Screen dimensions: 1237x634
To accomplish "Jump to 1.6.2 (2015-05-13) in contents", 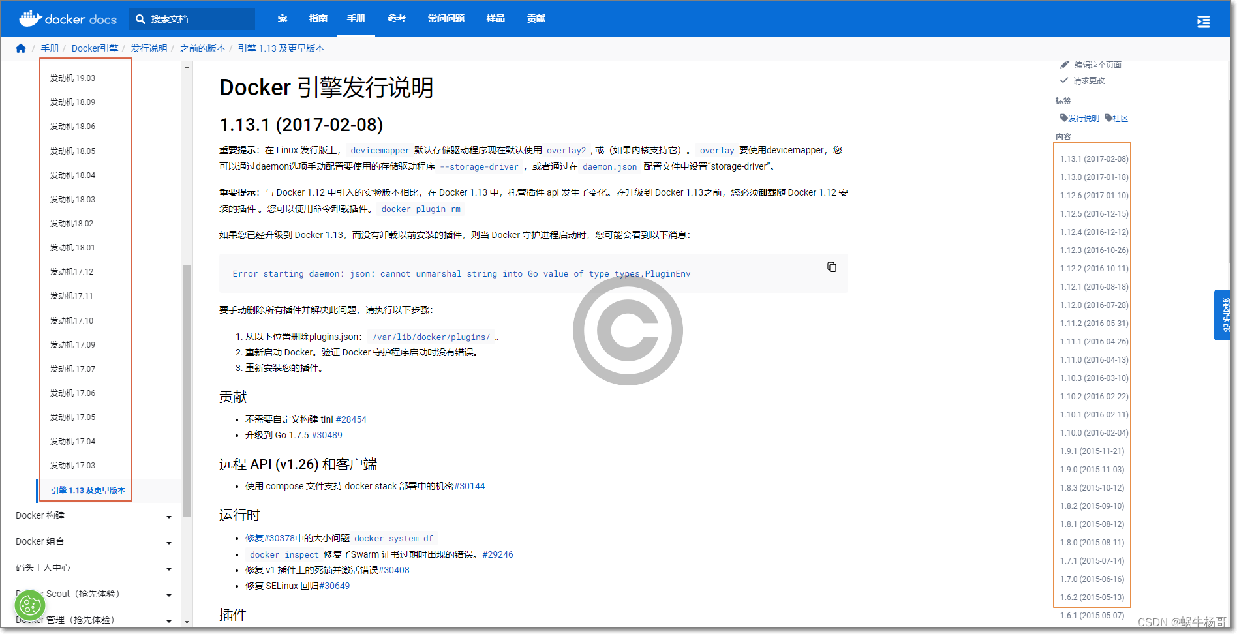I will tap(1092, 597).
